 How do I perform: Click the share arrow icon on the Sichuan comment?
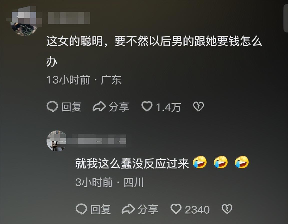(128, 209)
